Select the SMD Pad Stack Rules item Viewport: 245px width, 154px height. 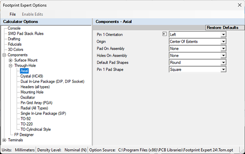coord(26,34)
